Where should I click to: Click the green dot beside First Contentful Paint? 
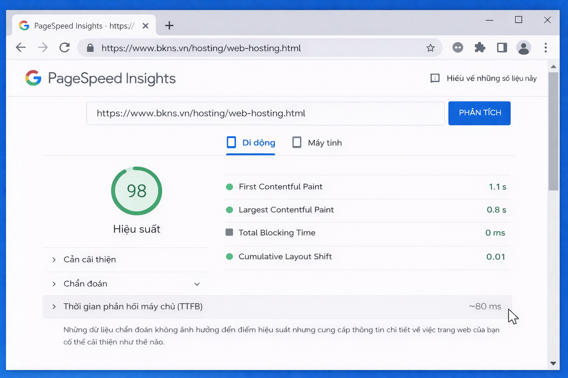coord(230,187)
